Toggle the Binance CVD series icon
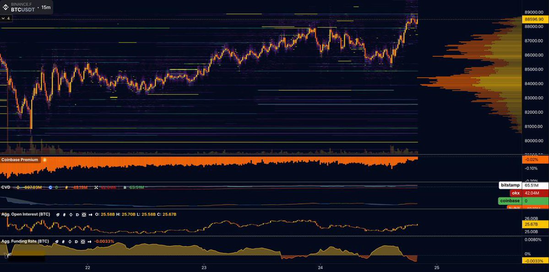This screenshot has height=272, width=549. (18, 187)
